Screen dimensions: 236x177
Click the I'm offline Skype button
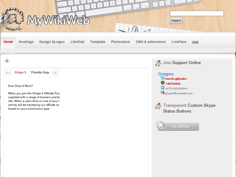pos(178,126)
